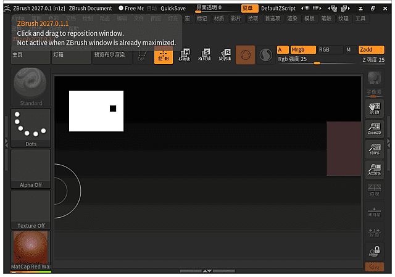Screen dimensions: 395x277
Task: Open the 模板 (Stencil) menu
Action: point(309,19)
